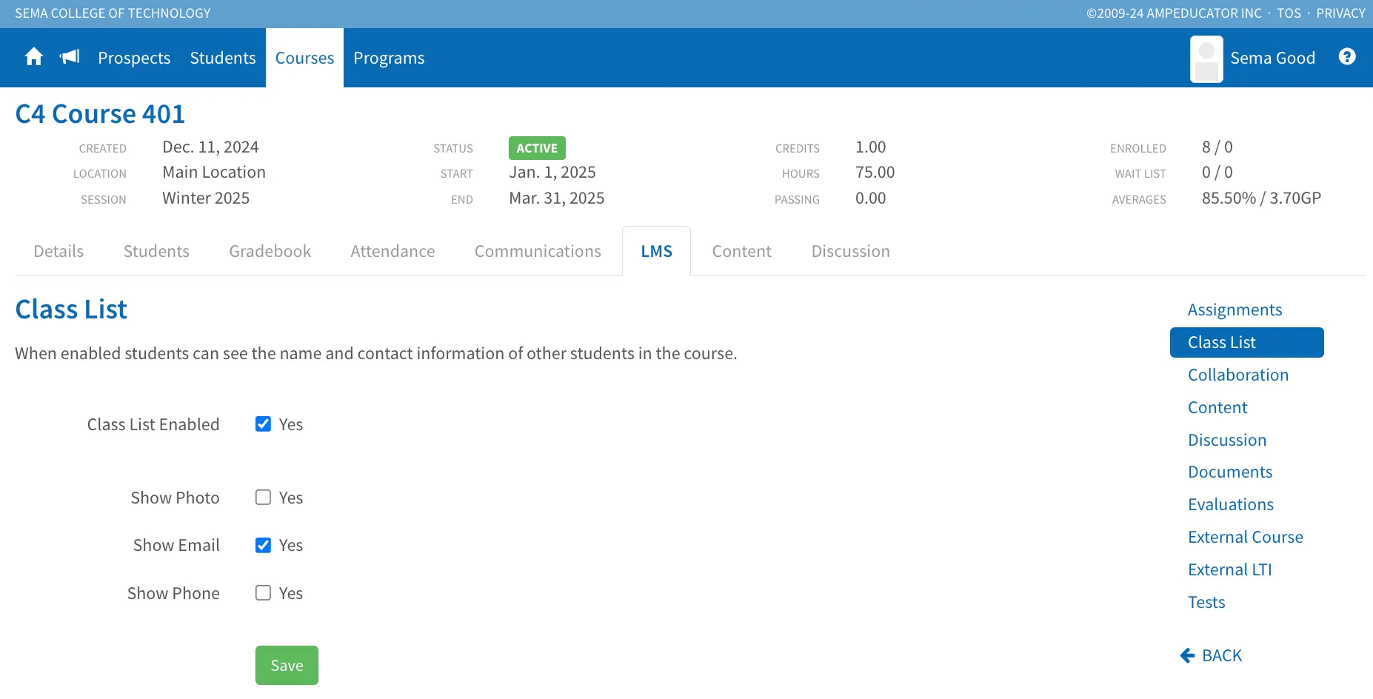
Task: Open the TOS link in the header
Action: 1289,13
